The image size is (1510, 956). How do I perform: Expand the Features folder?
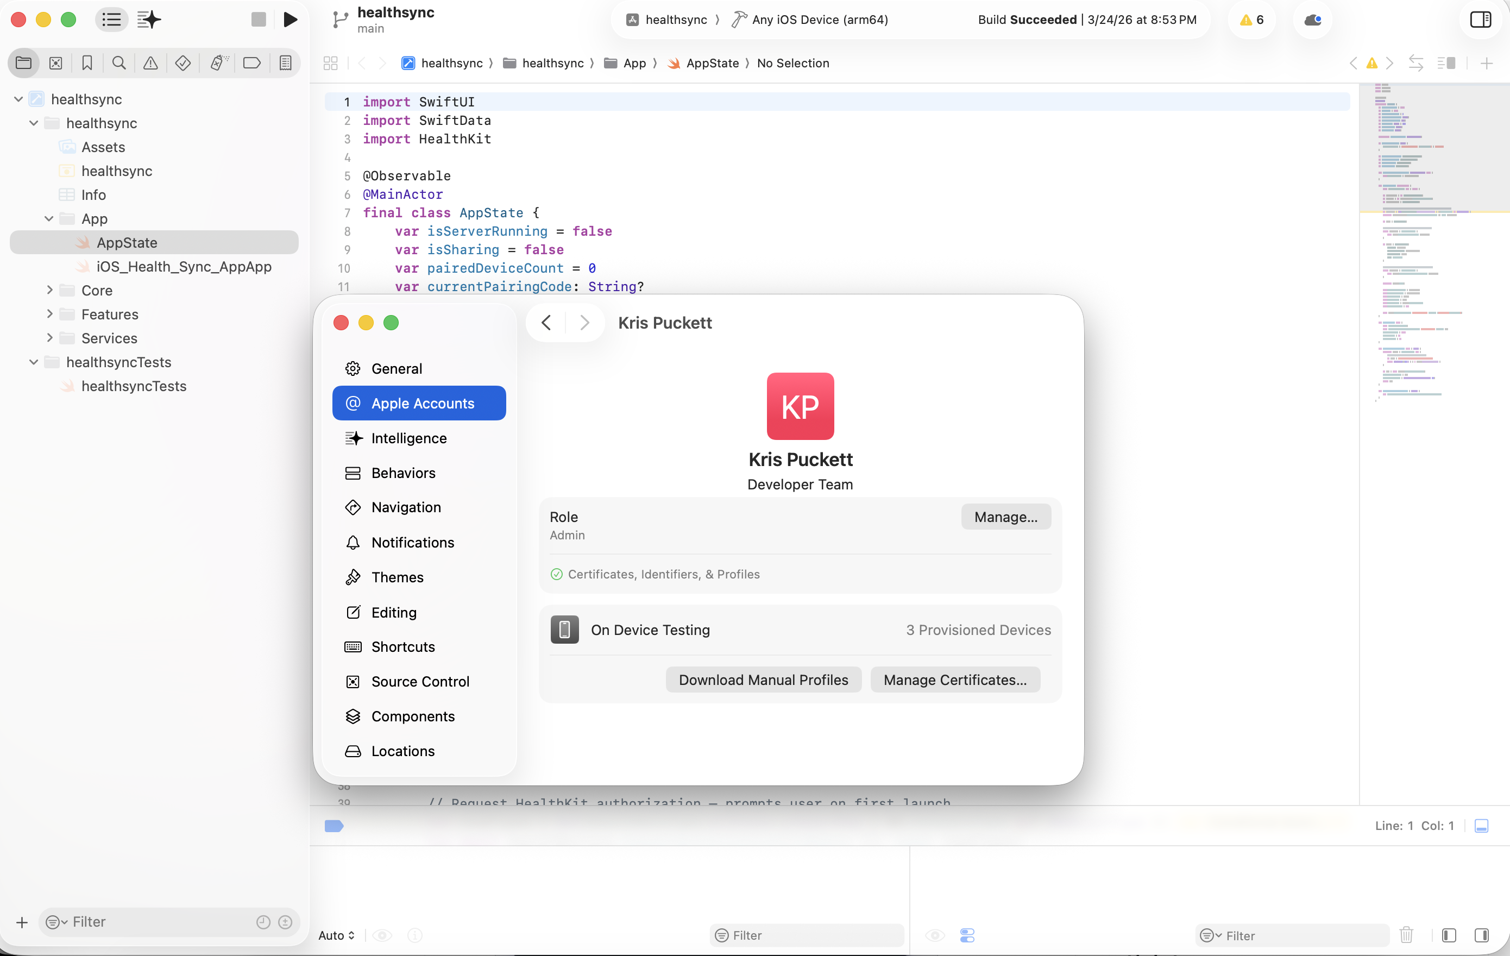[49, 313]
